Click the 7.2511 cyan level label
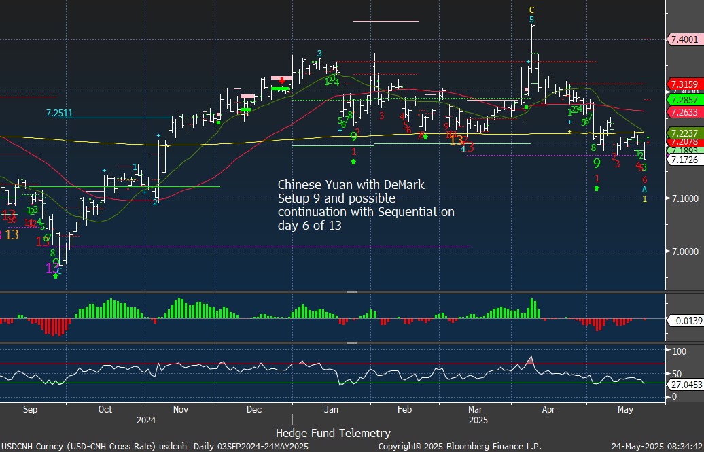Image resolution: width=704 pixels, height=452 pixels. pyautogui.click(x=59, y=113)
